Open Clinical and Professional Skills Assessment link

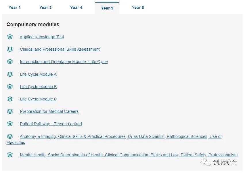click(x=60, y=49)
